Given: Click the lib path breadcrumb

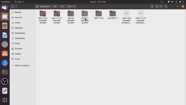Looking at the screenshot, I should click(x=62, y=6).
